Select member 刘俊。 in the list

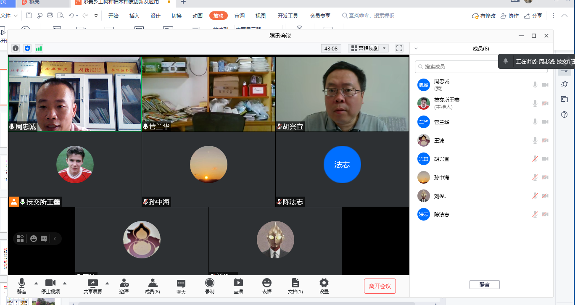tap(482, 196)
